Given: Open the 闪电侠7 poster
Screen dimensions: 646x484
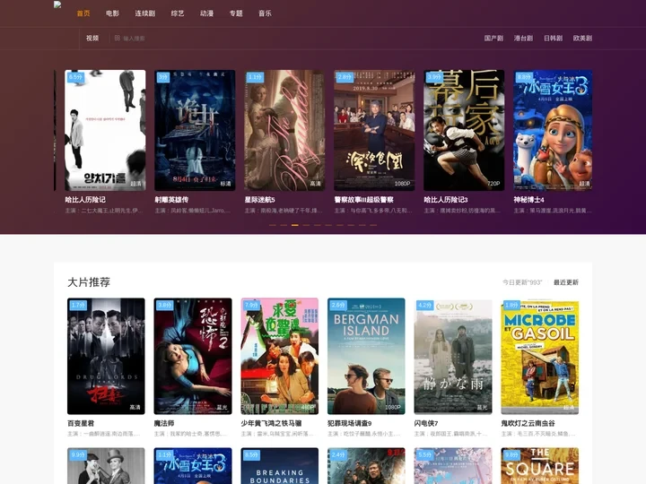Looking at the screenshot, I should pyautogui.click(x=453, y=356).
